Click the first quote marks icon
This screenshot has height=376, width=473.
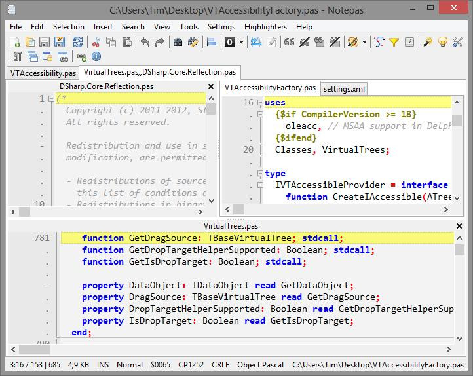coord(290,42)
